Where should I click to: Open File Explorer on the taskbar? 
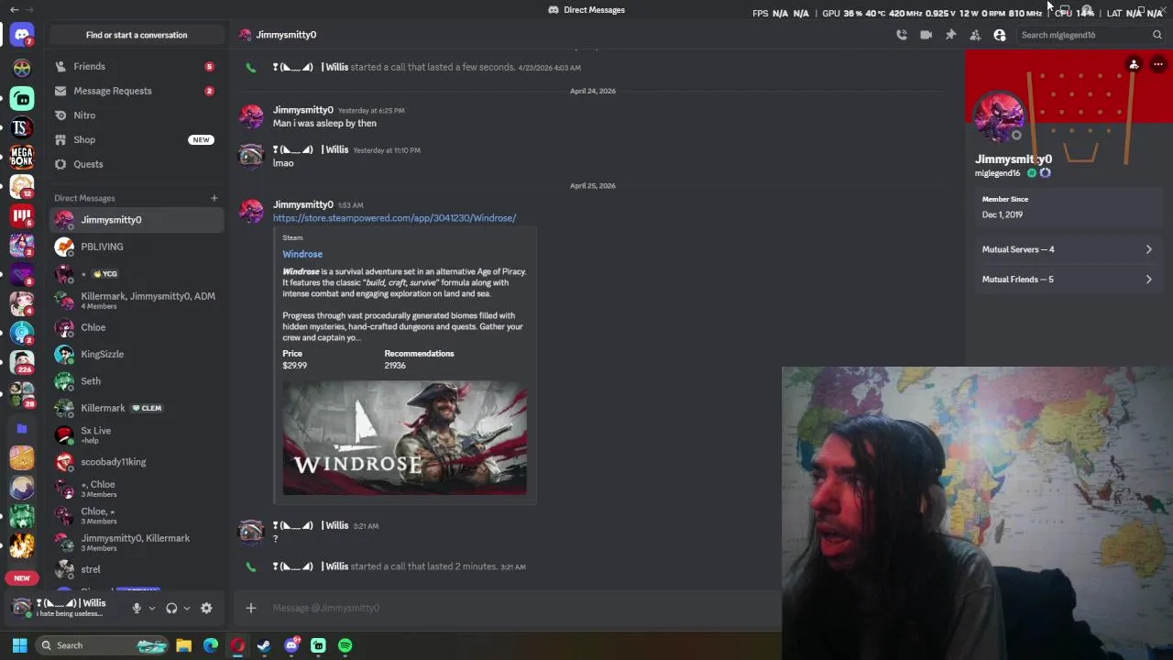tap(183, 645)
